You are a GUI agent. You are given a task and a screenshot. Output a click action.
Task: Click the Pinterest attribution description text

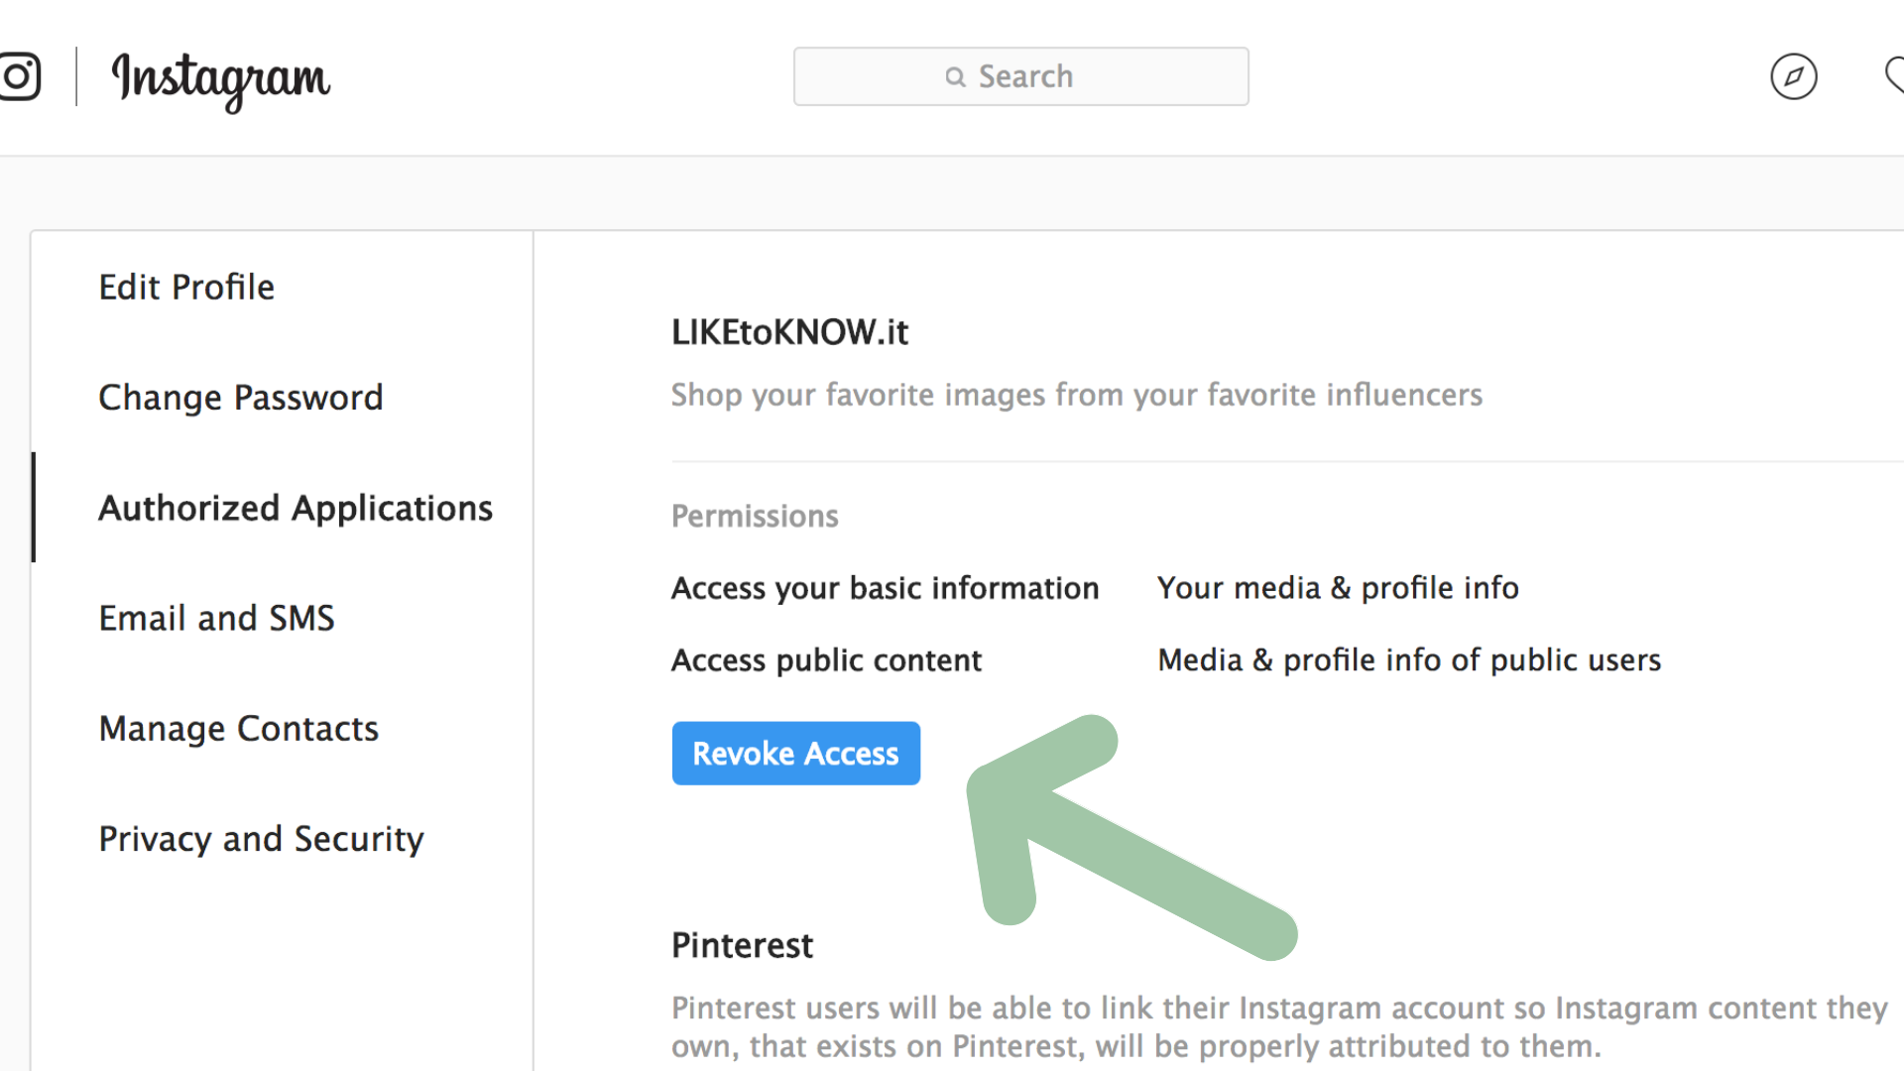pos(1279,1026)
